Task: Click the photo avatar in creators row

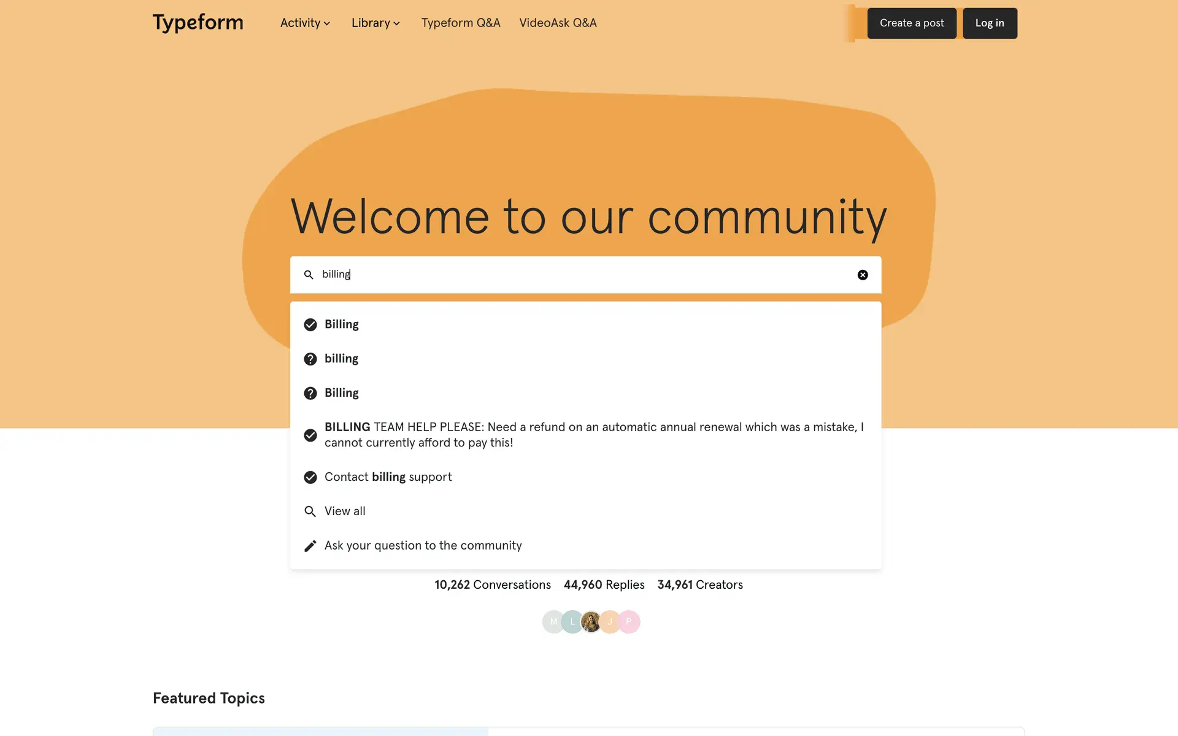Action: click(x=591, y=622)
